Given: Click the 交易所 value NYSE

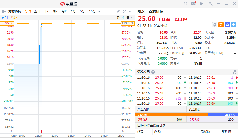Looking at the screenshot, I should [x=198, y=64].
